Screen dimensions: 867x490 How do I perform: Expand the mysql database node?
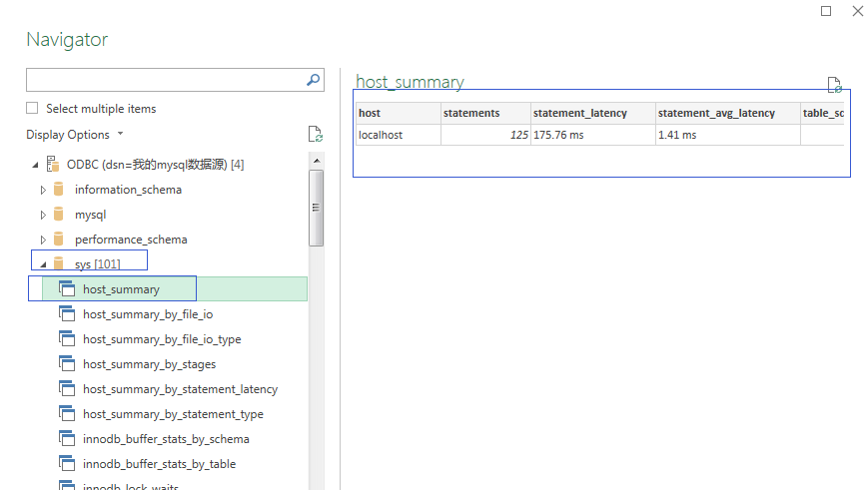[x=43, y=215]
